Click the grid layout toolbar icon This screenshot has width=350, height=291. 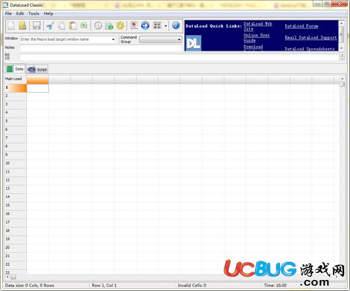[157, 26]
